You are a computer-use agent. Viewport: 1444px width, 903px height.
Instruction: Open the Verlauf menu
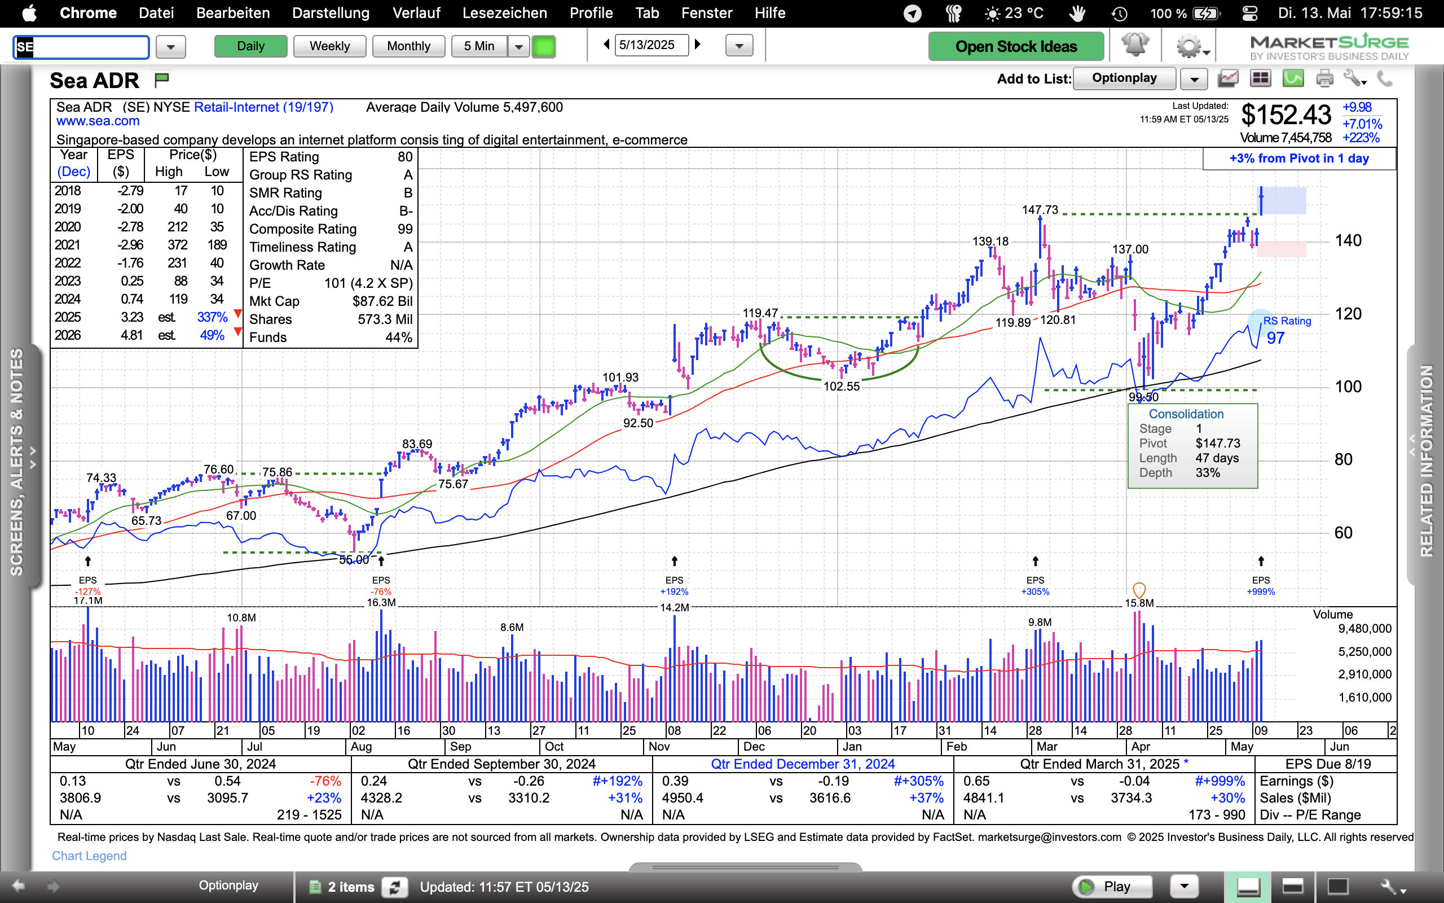[x=416, y=13]
